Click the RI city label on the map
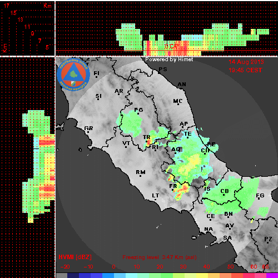 (155, 147)
